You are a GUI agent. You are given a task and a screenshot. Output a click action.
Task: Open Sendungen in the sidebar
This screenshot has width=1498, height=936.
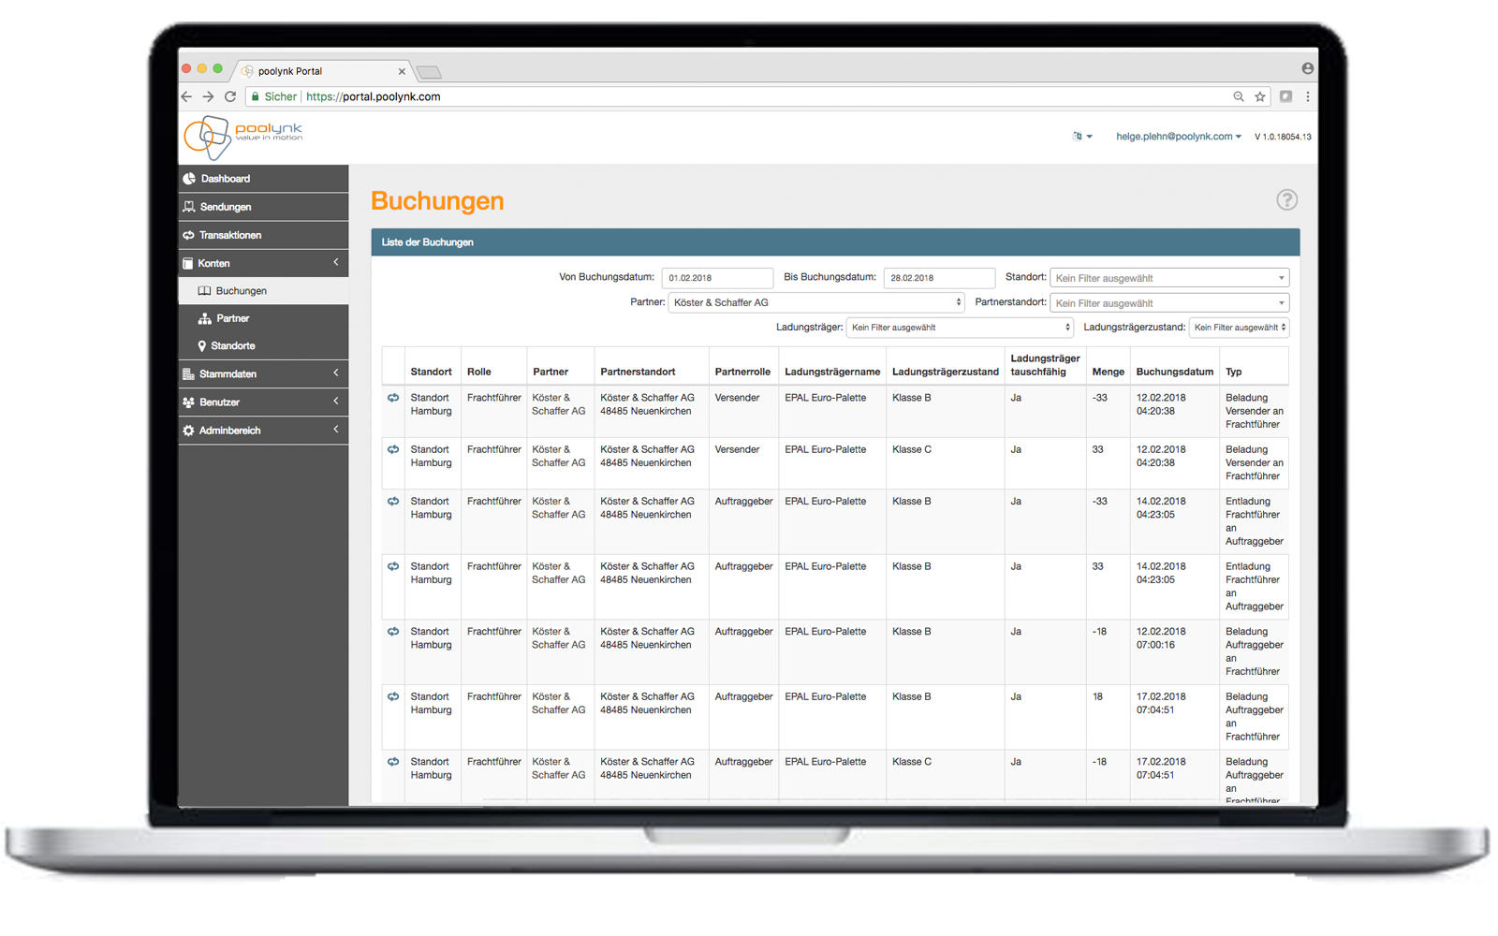tap(263, 207)
